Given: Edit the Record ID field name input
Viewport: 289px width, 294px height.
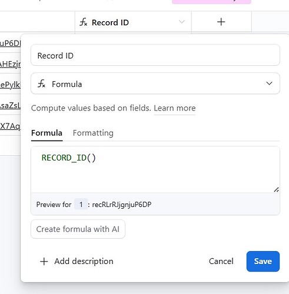Looking at the screenshot, I should pos(155,55).
